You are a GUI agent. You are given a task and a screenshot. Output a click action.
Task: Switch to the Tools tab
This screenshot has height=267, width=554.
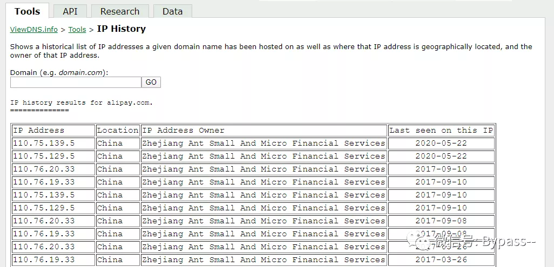point(27,11)
